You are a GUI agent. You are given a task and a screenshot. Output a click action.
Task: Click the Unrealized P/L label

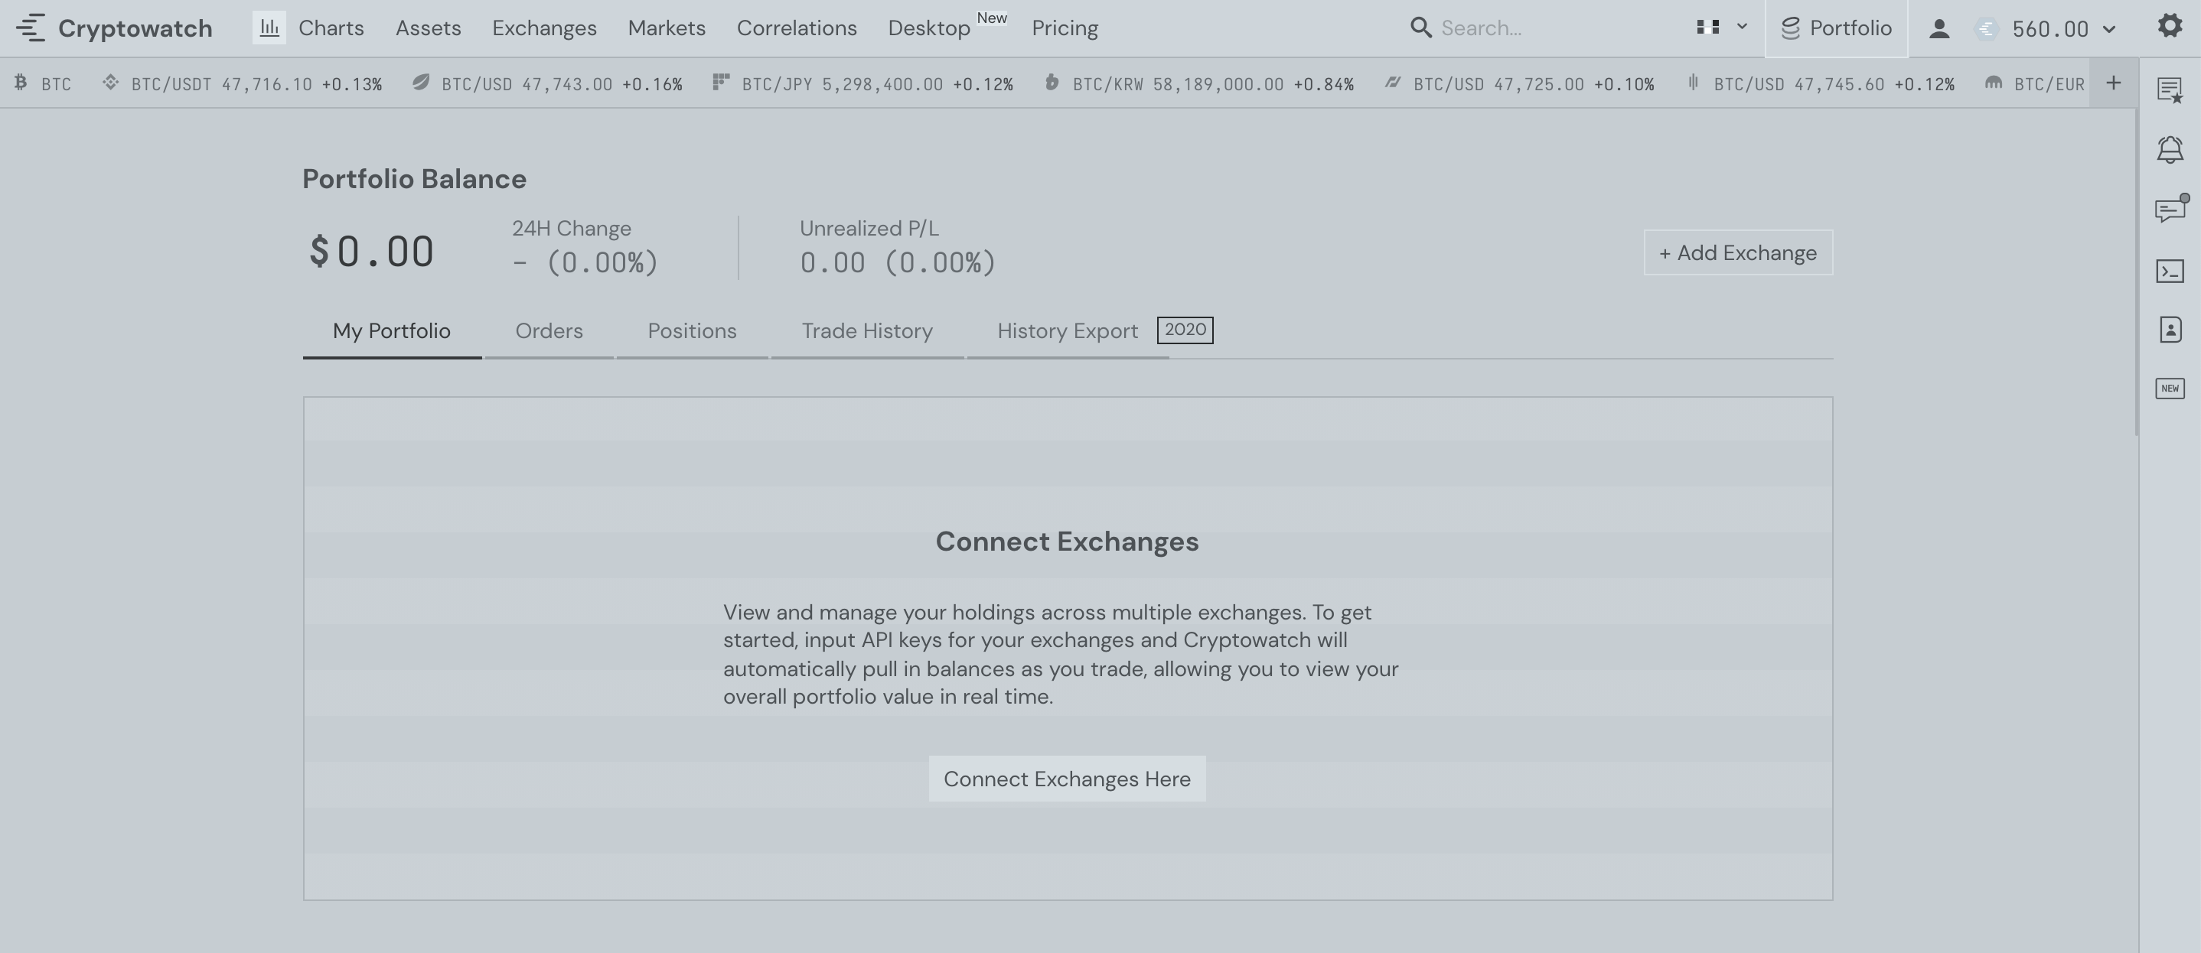click(869, 229)
